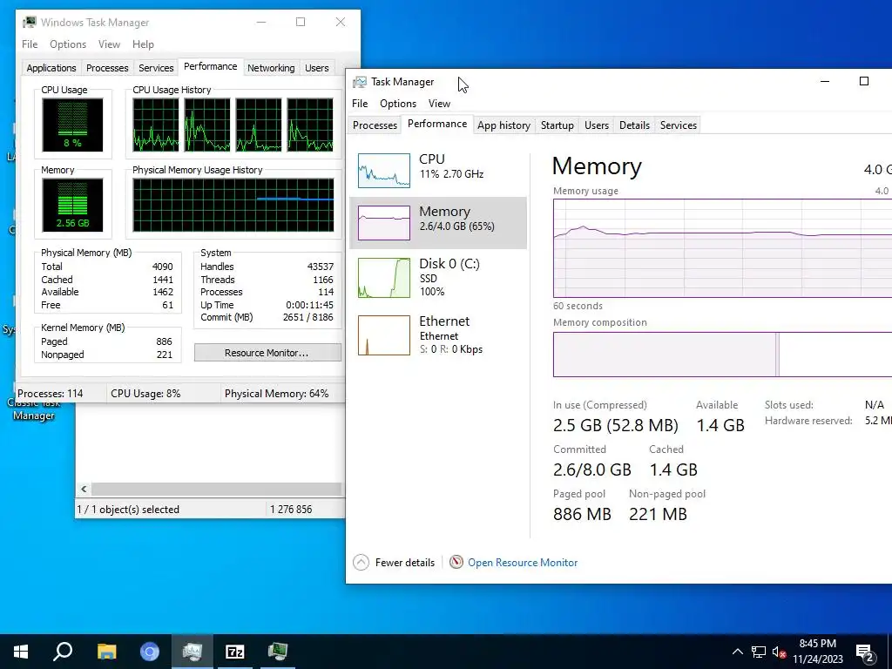Open File Explorer from taskbar
Screen dimensions: 892x669
click(x=106, y=652)
